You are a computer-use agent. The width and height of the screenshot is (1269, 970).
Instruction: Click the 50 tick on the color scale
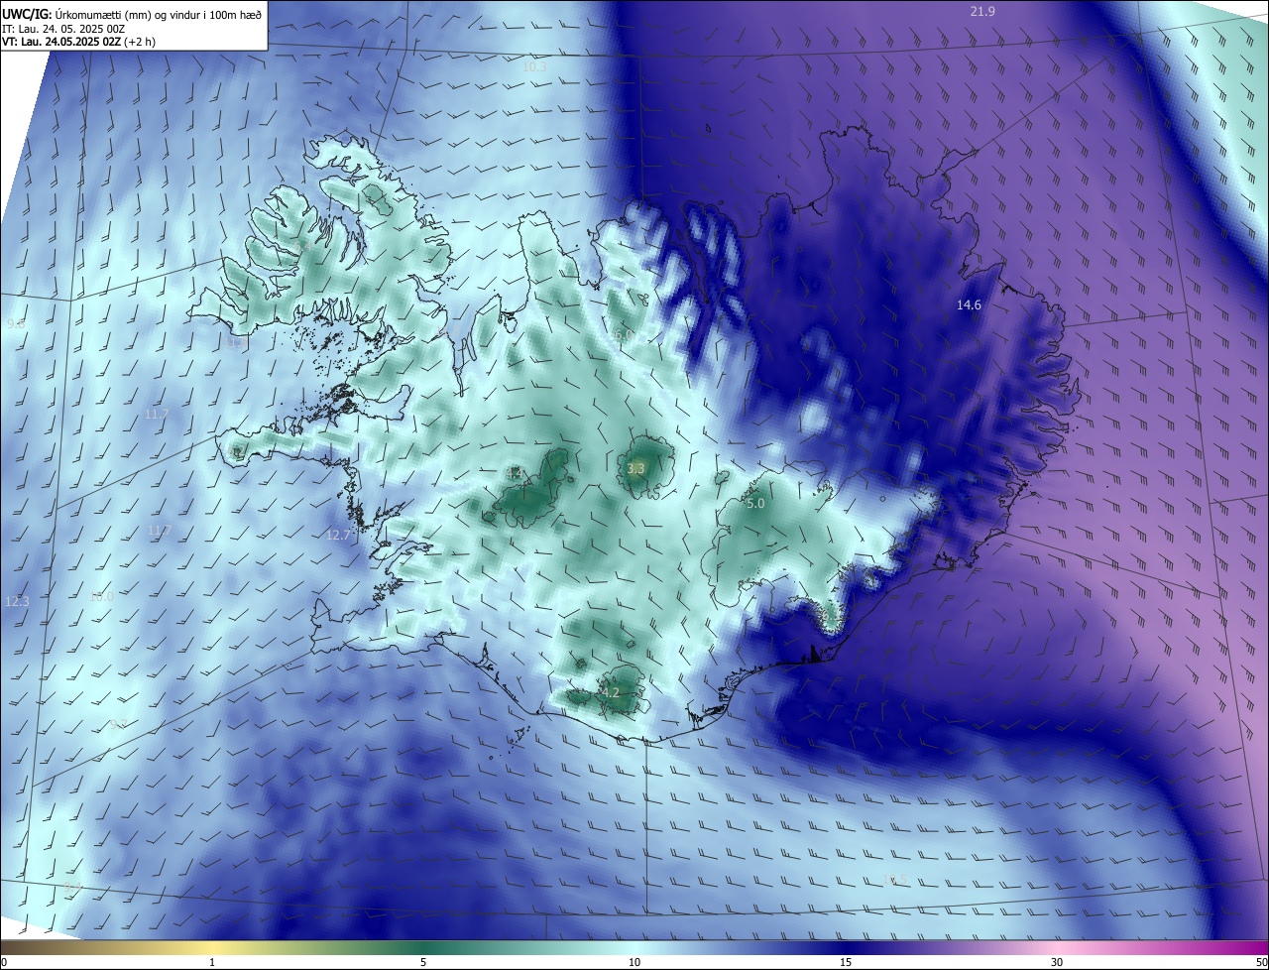click(x=1261, y=962)
